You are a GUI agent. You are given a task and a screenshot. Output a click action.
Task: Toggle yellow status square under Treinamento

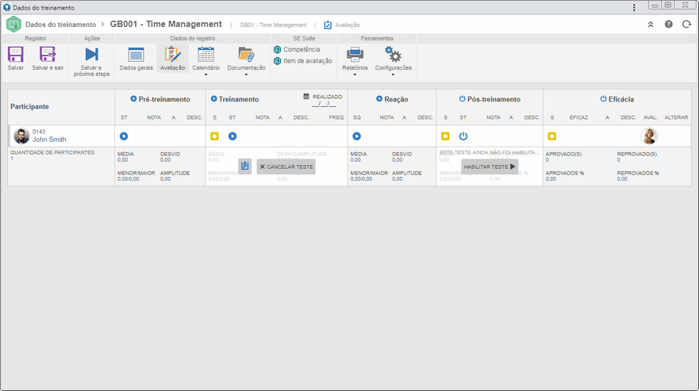[214, 136]
